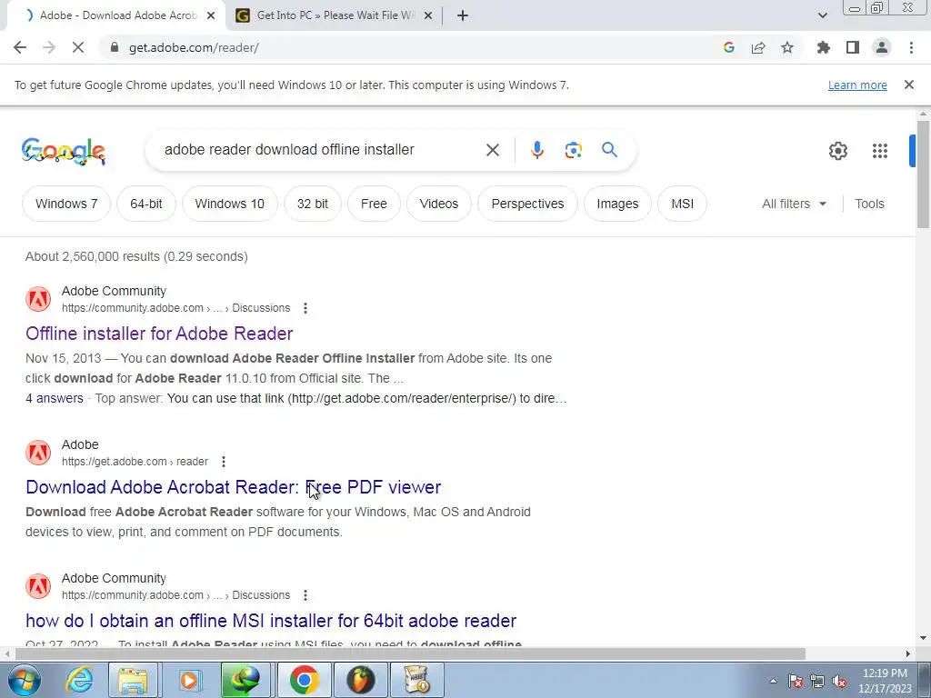Bookmark this page with the star
Viewport: 931px width, 698px height.
pos(787,47)
